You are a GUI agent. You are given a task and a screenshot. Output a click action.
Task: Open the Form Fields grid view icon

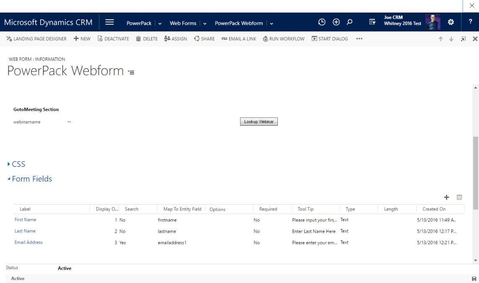pyautogui.click(x=459, y=197)
